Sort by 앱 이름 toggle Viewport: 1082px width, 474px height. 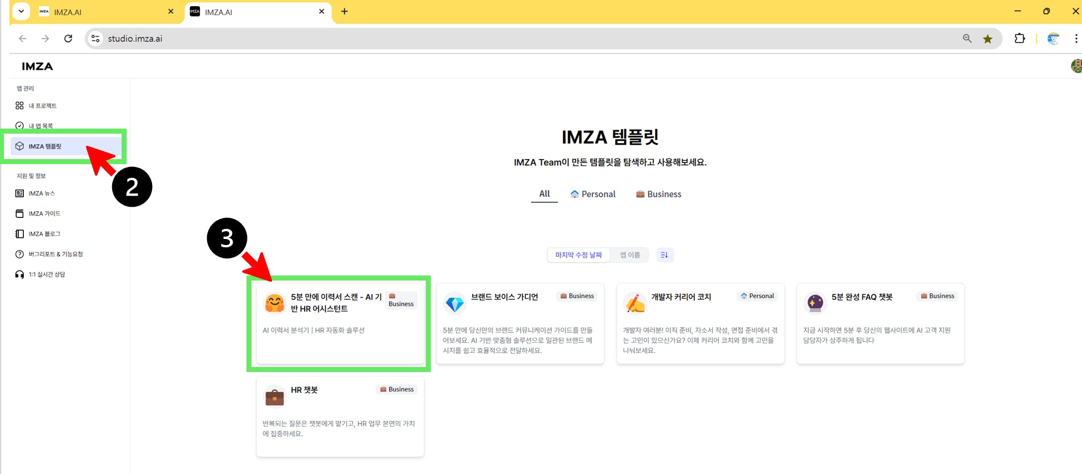(x=630, y=255)
